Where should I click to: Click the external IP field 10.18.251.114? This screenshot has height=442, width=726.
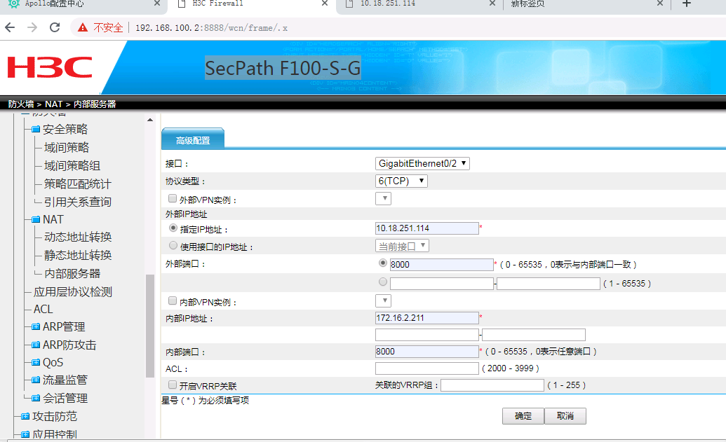(x=426, y=228)
